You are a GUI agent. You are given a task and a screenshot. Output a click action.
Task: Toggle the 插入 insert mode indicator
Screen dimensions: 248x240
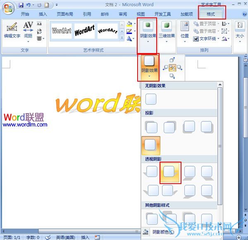coord(85,238)
